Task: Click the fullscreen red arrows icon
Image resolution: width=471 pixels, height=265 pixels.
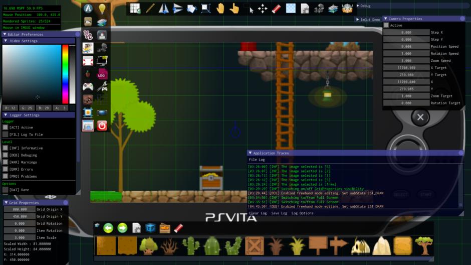Action: point(88,61)
